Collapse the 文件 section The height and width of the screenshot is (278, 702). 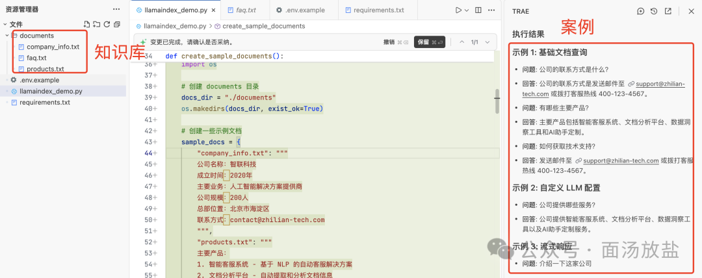pyautogui.click(x=5, y=25)
